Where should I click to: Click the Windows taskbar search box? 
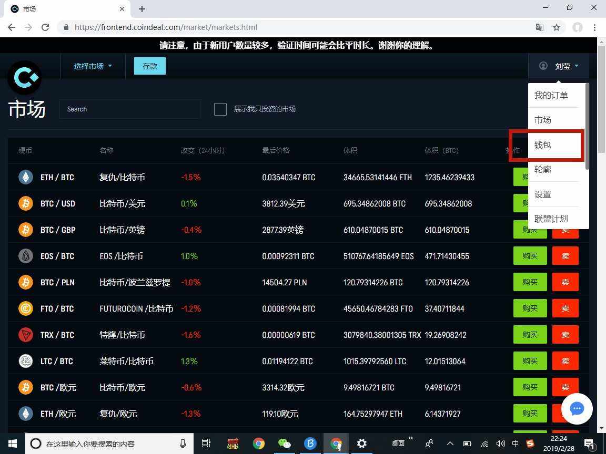tap(109, 443)
